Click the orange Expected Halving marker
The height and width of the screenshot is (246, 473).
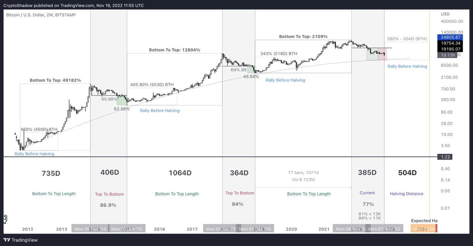click(424, 228)
